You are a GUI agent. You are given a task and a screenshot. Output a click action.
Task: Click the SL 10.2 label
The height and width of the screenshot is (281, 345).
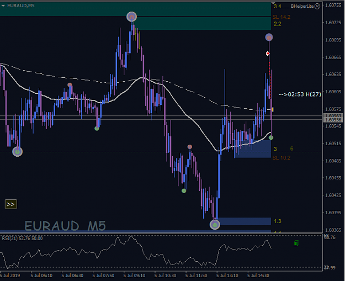[x=282, y=158]
